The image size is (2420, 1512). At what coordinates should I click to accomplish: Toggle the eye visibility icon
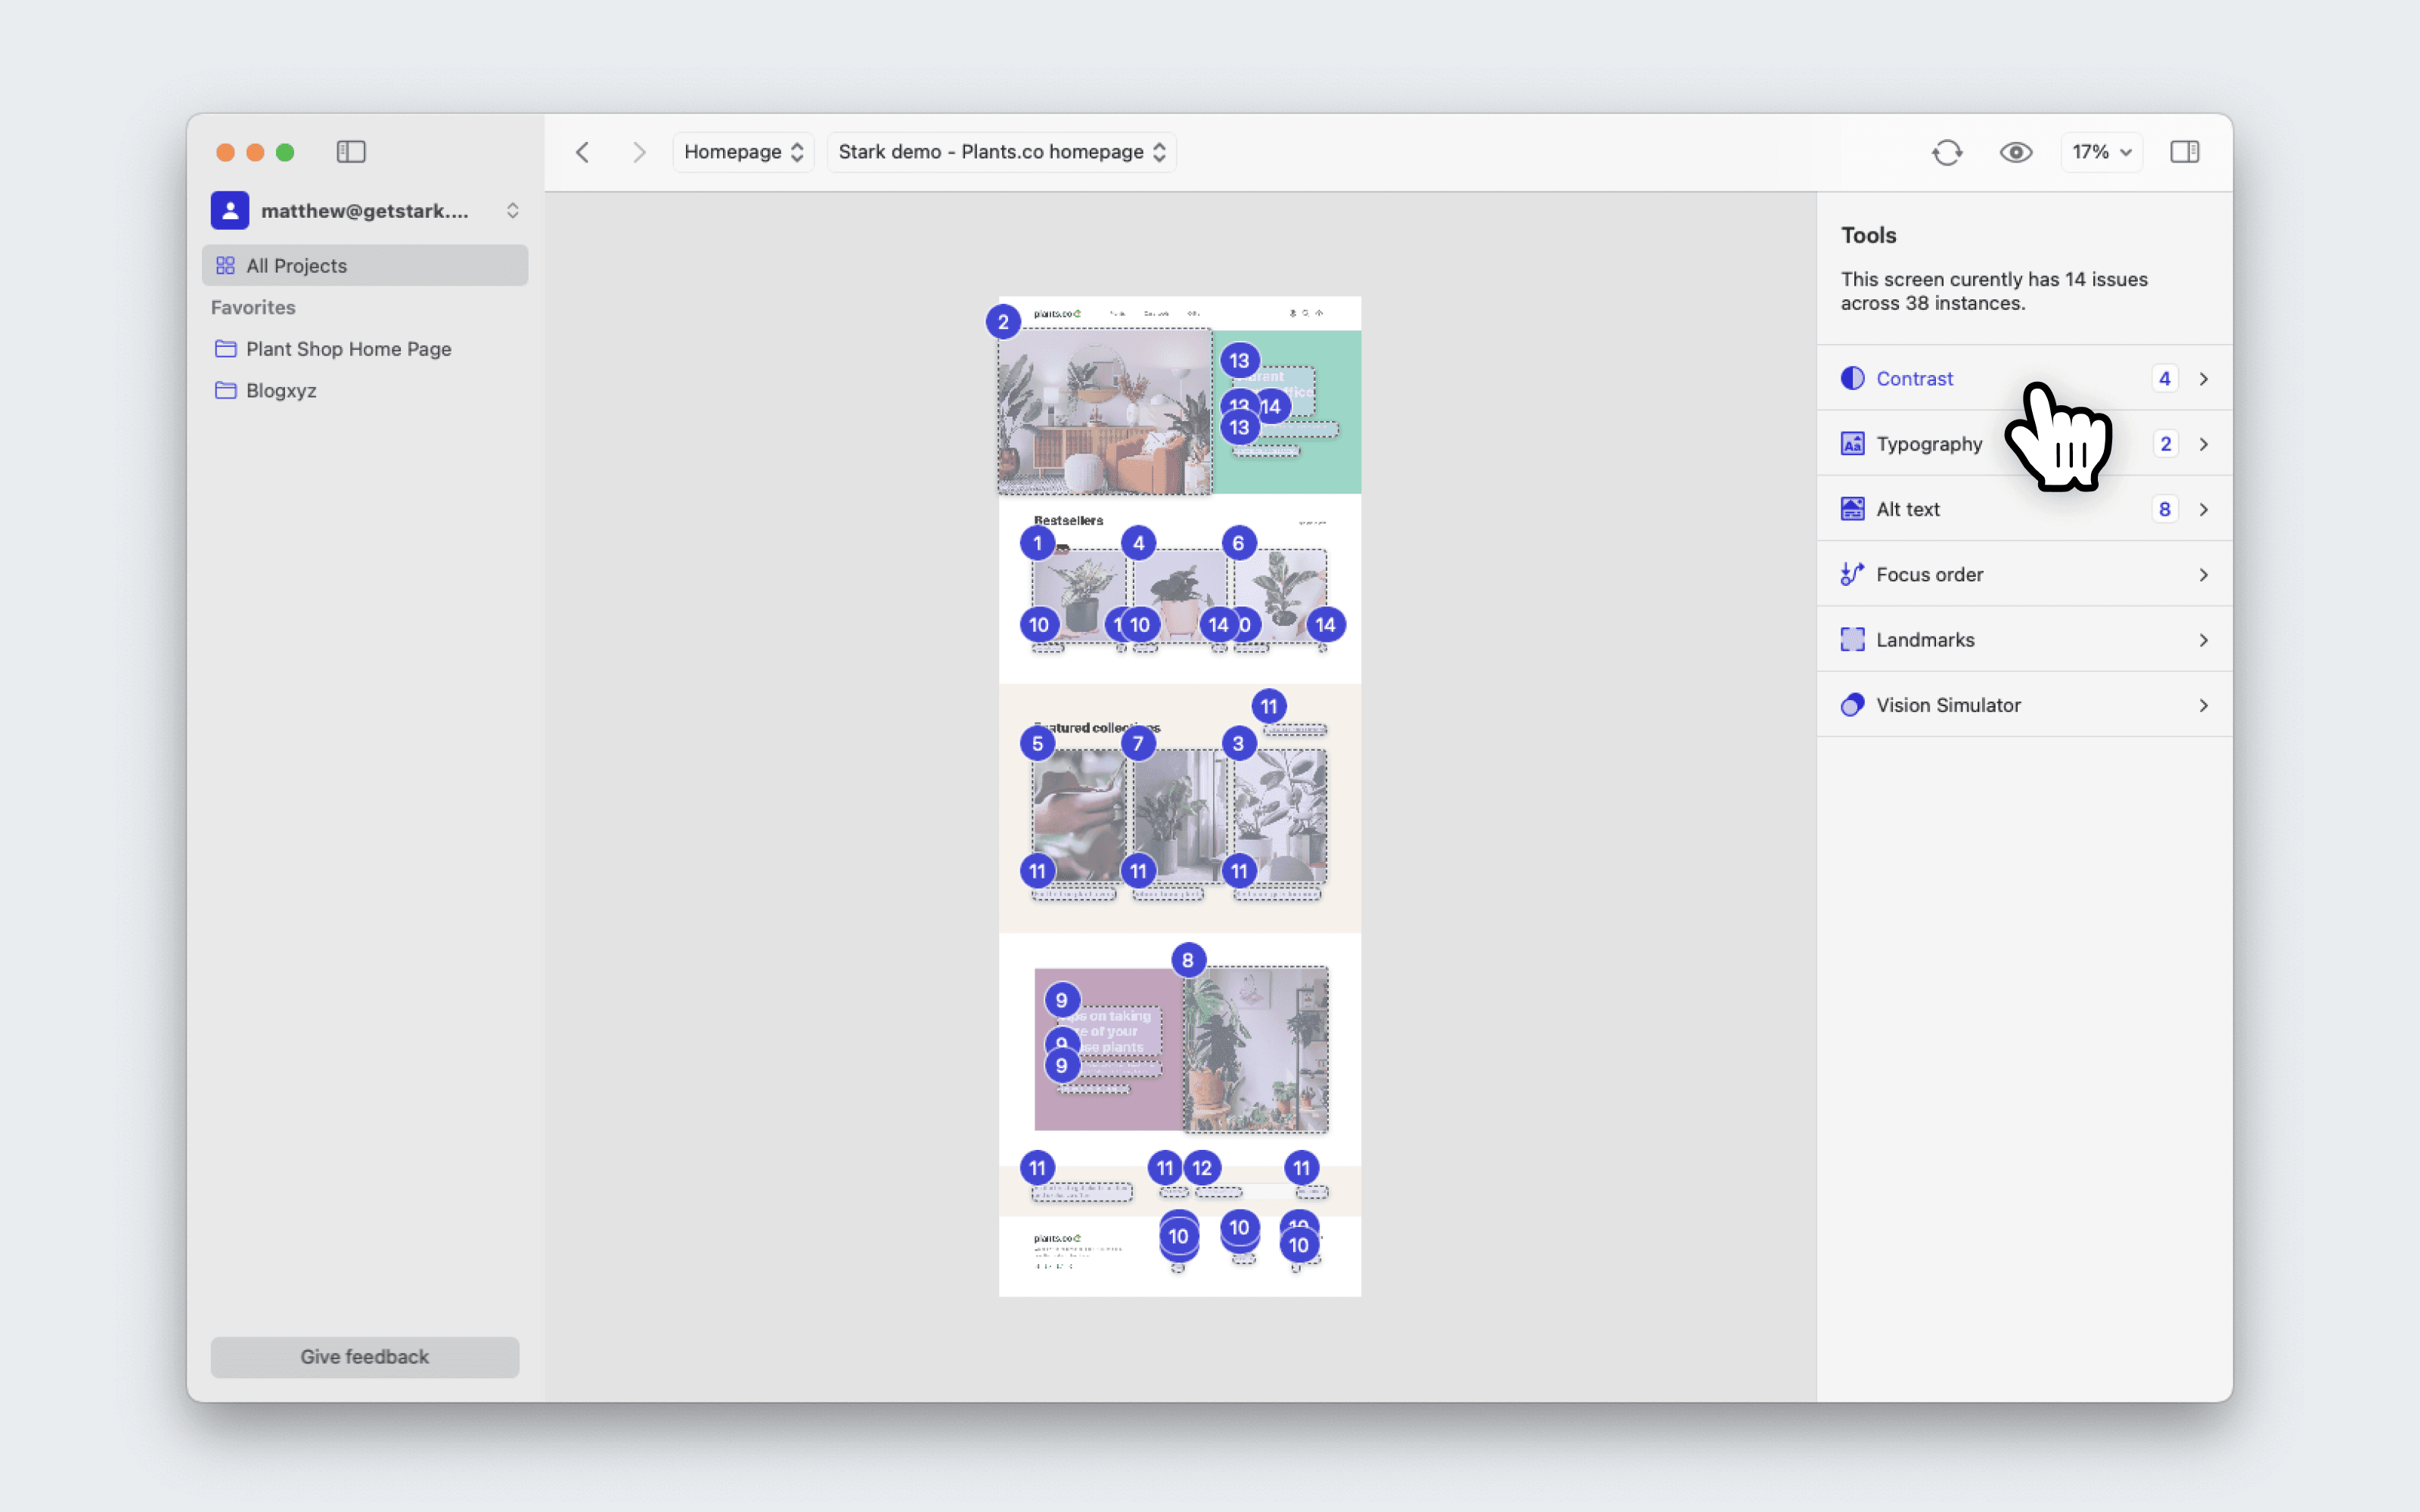(2015, 152)
